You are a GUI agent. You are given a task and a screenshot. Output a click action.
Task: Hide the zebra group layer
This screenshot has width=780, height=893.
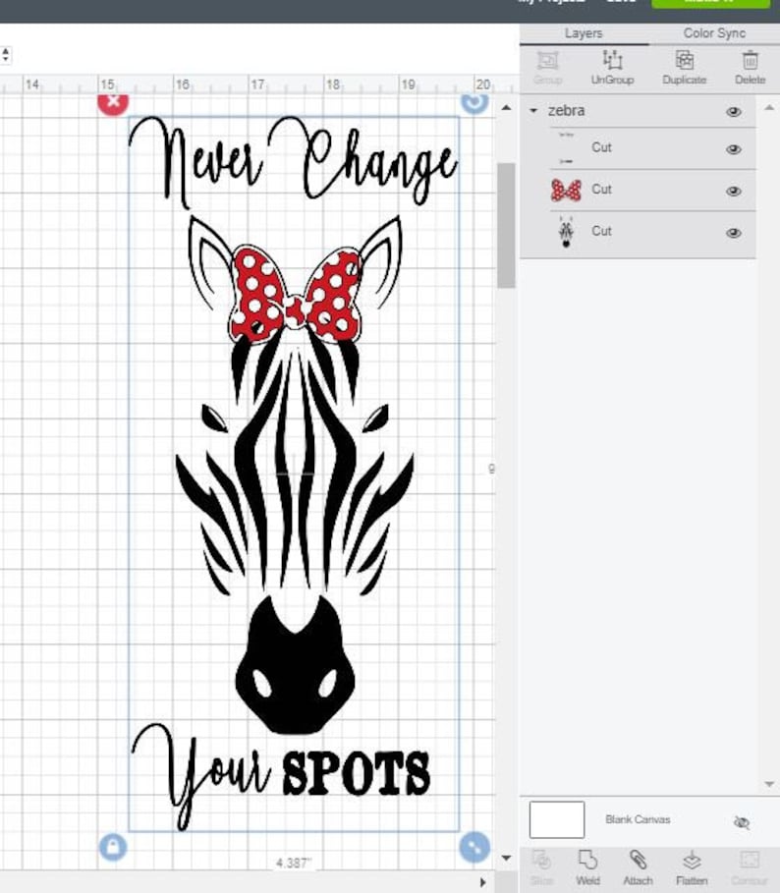tap(733, 112)
